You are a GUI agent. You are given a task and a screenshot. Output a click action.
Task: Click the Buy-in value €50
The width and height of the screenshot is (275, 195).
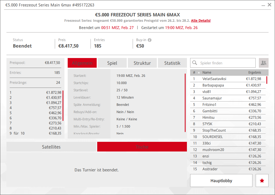(x=140, y=46)
